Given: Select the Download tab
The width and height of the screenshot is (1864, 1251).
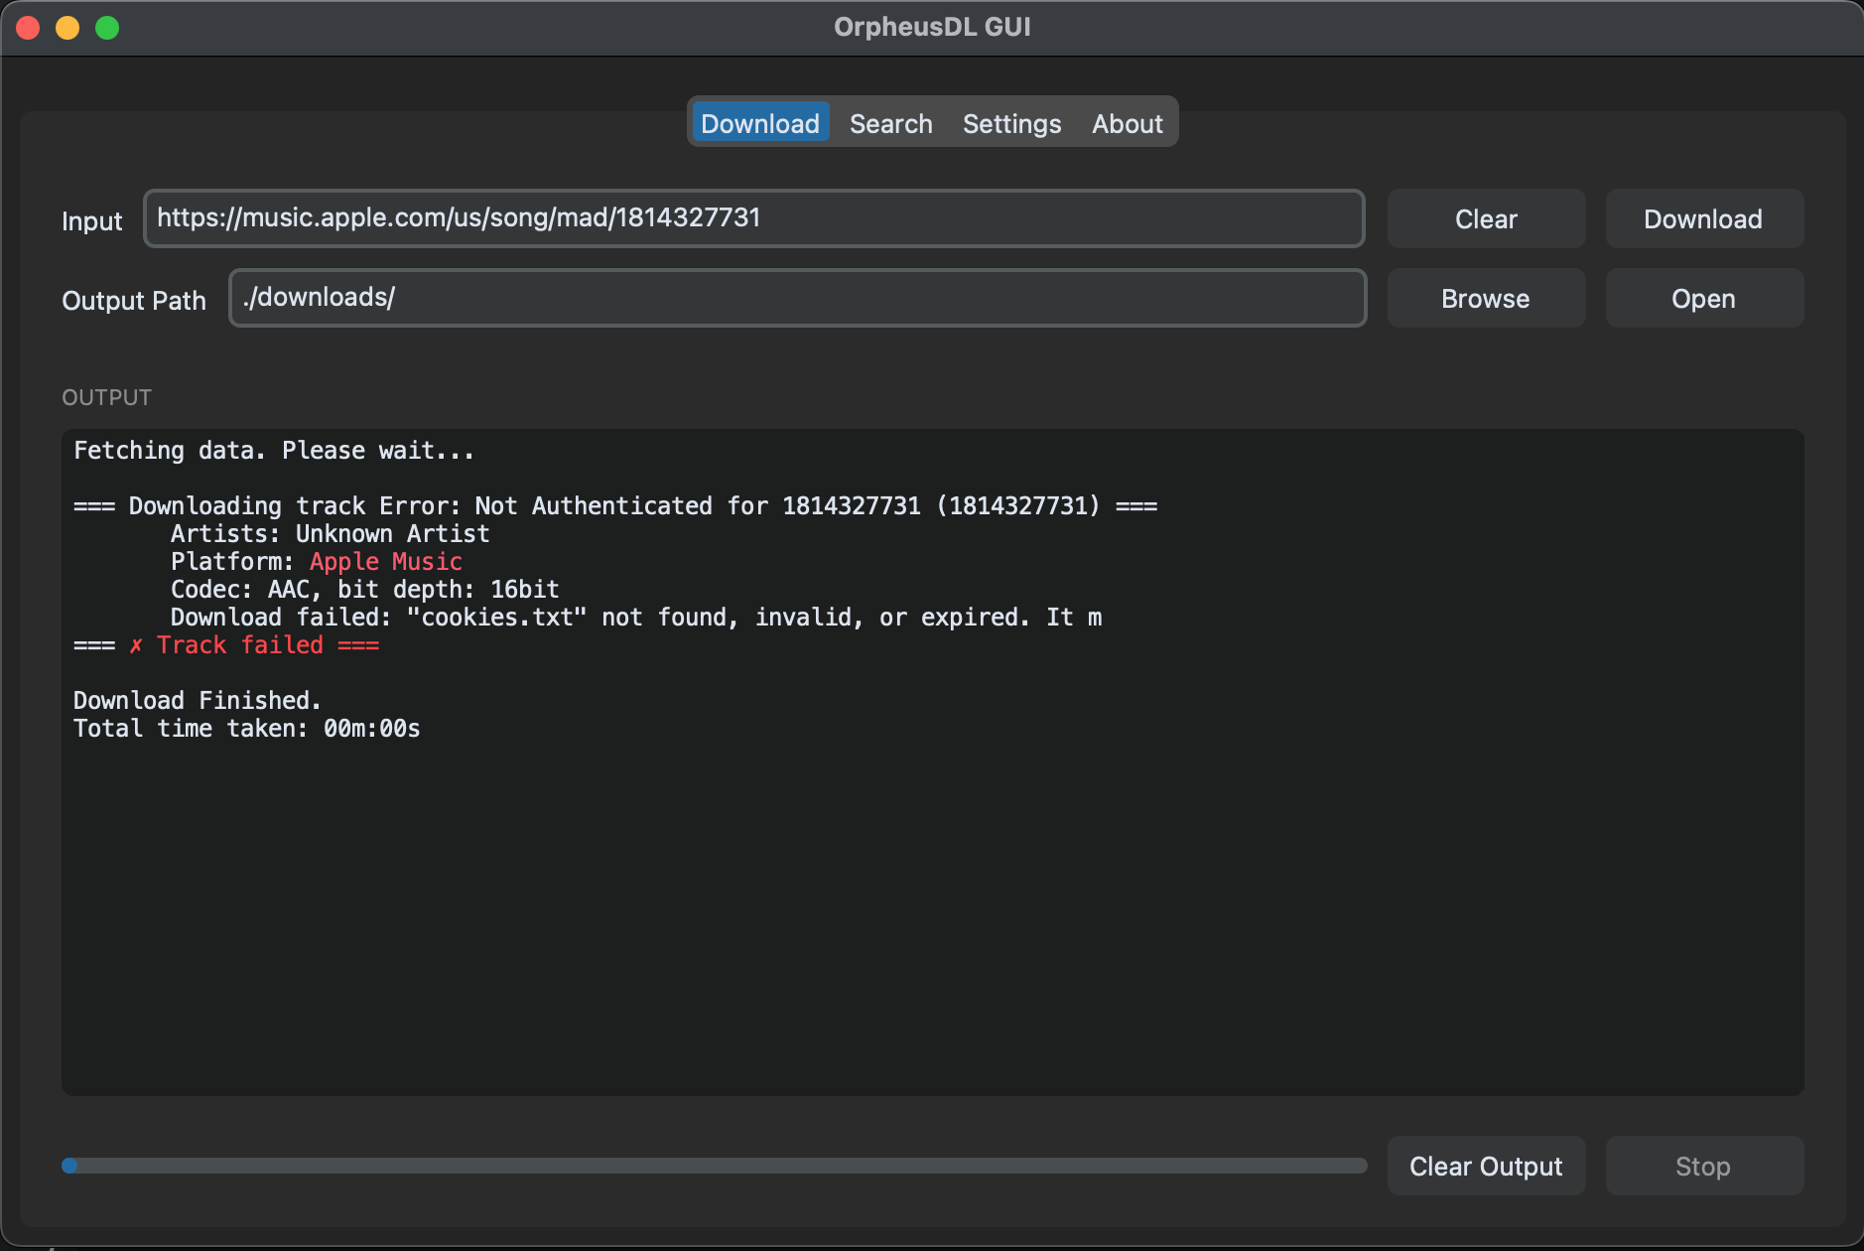Looking at the screenshot, I should click(759, 124).
